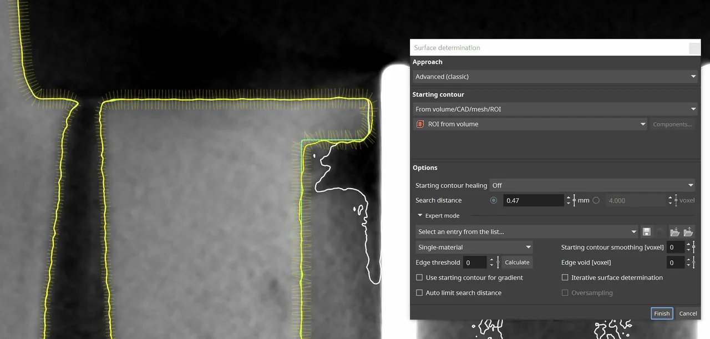The image size is (710, 339).
Task: Import a preset with the folder down-arrow icon
Action: (x=674, y=232)
